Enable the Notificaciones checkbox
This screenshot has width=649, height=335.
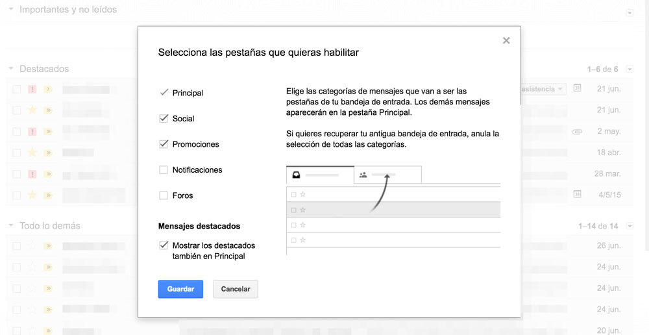pos(164,170)
